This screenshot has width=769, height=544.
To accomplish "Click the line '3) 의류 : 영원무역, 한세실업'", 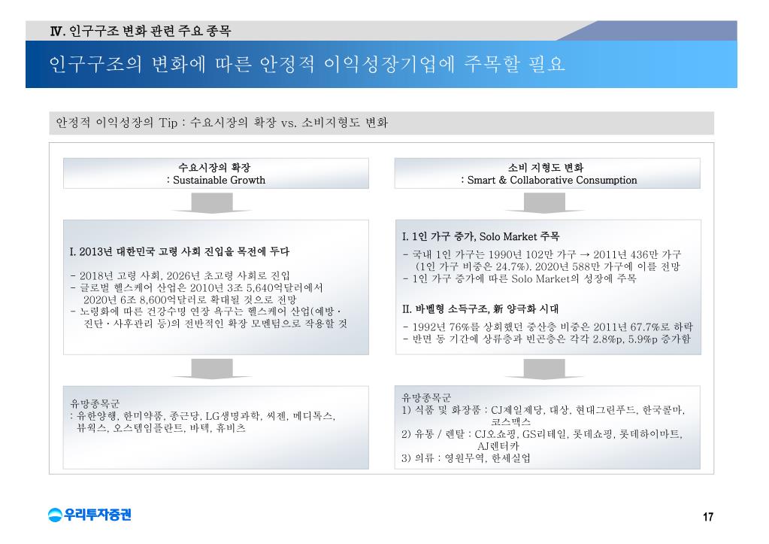I will point(466,458).
